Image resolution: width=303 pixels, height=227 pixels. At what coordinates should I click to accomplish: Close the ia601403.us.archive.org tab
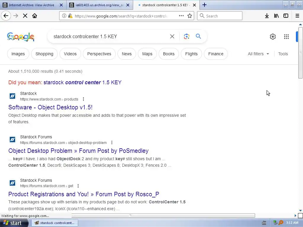tap(128, 5)
